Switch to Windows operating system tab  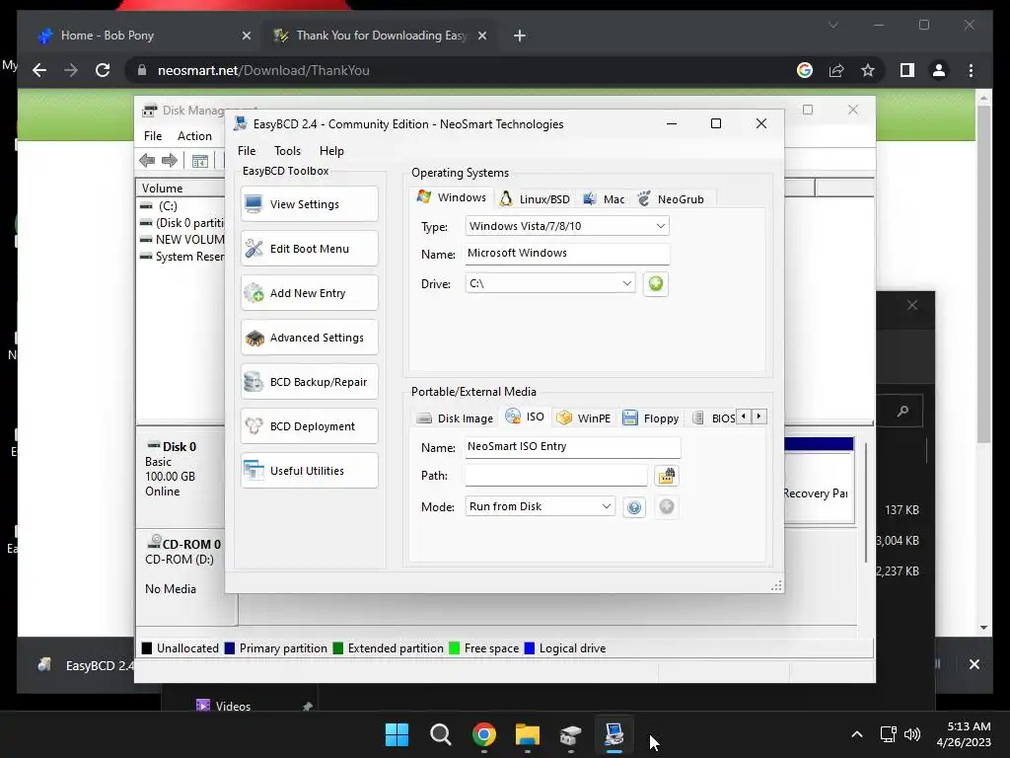(x=452, y=197)
